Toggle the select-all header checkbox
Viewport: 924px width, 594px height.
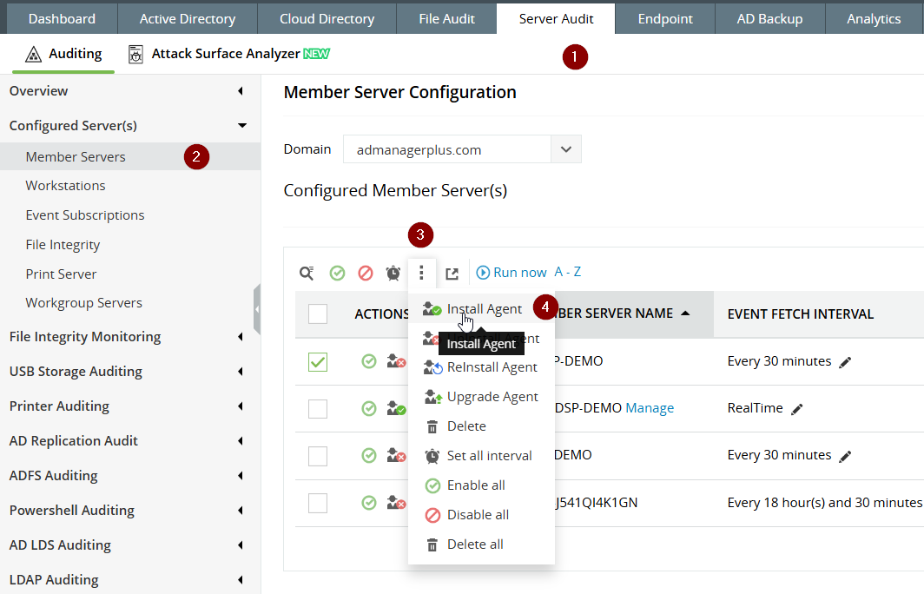[318, 313]
